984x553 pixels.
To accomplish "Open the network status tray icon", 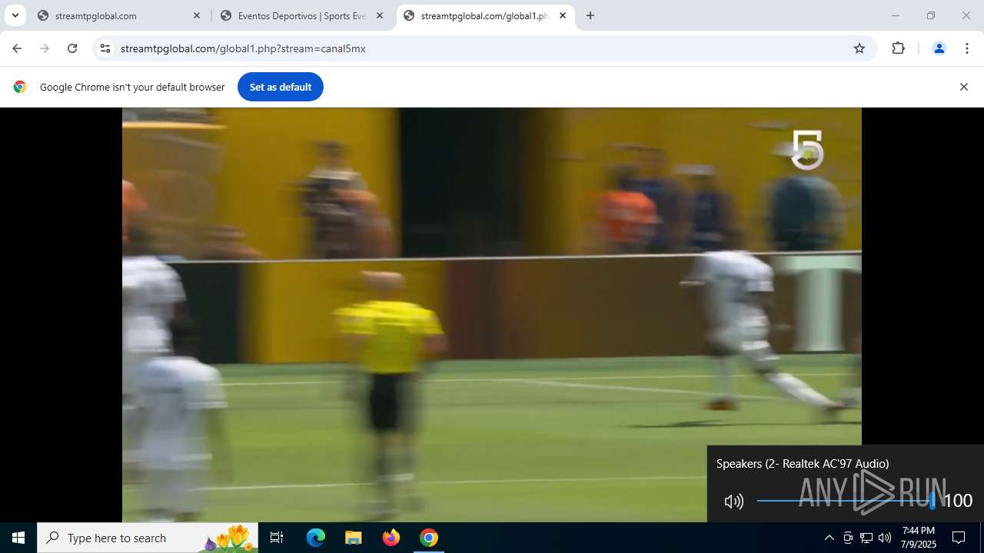I will (x=866, y=538).
